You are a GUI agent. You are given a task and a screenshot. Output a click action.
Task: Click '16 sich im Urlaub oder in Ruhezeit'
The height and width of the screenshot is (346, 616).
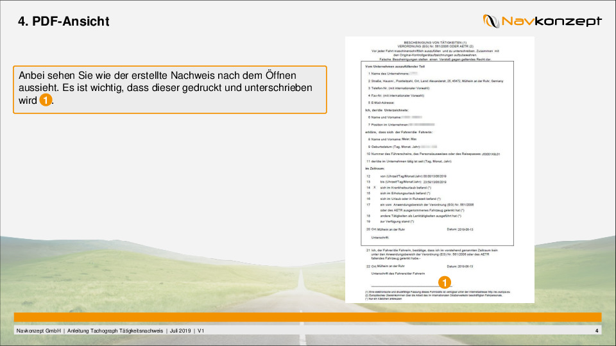[404, 199]
